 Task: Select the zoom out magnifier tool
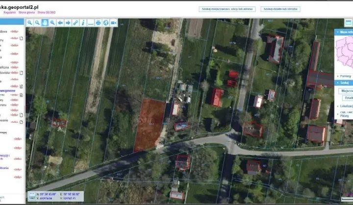click(x=37, y=22)
